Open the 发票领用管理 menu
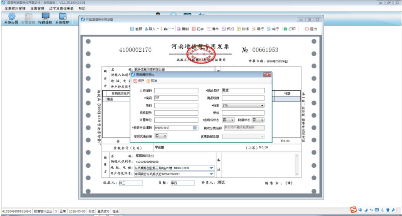 [15, 8]
